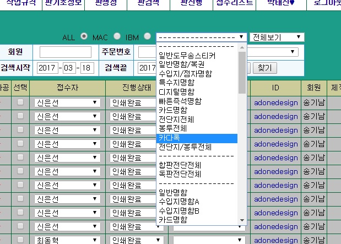Select the ALL radio button
This screenshot has width=341, height=244.
84,37
